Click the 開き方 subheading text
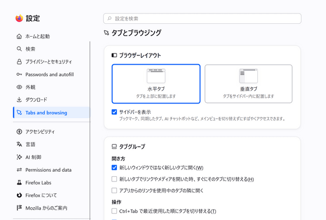Screen dimensions: 326x220 click(118, 159)
